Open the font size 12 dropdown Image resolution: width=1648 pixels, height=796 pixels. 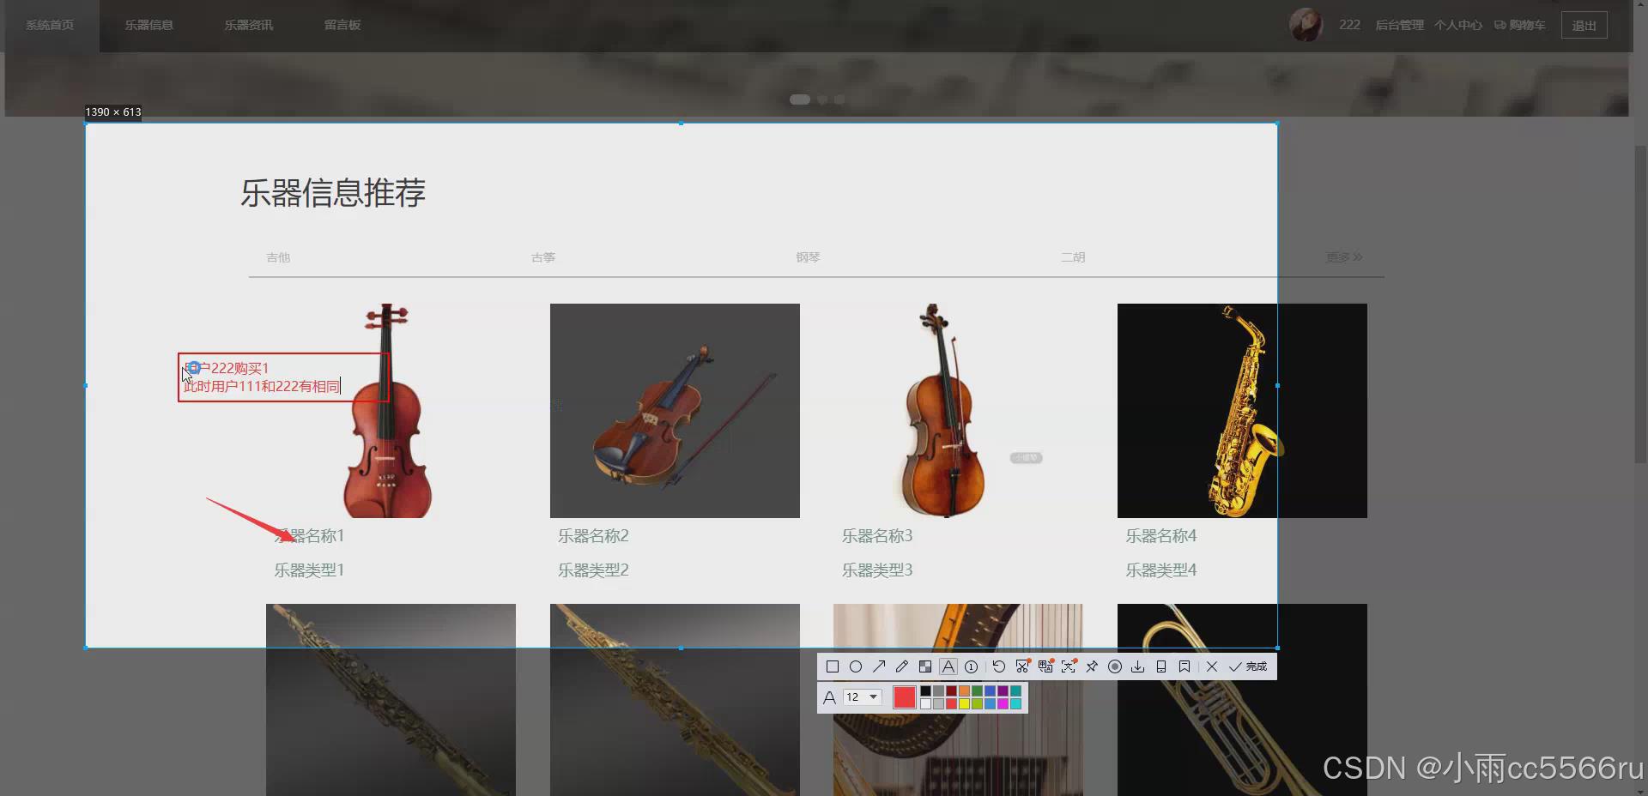863,696
